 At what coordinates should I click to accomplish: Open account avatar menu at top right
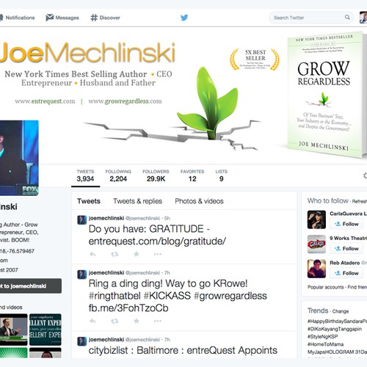[x=363, y=18]
